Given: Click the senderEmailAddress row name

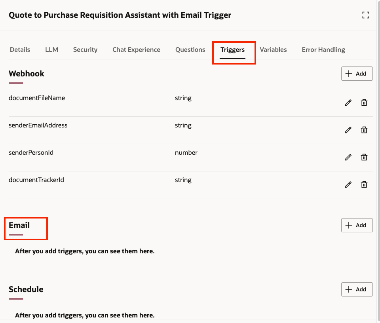Looking at the screenshot, I should click(38, 125).
